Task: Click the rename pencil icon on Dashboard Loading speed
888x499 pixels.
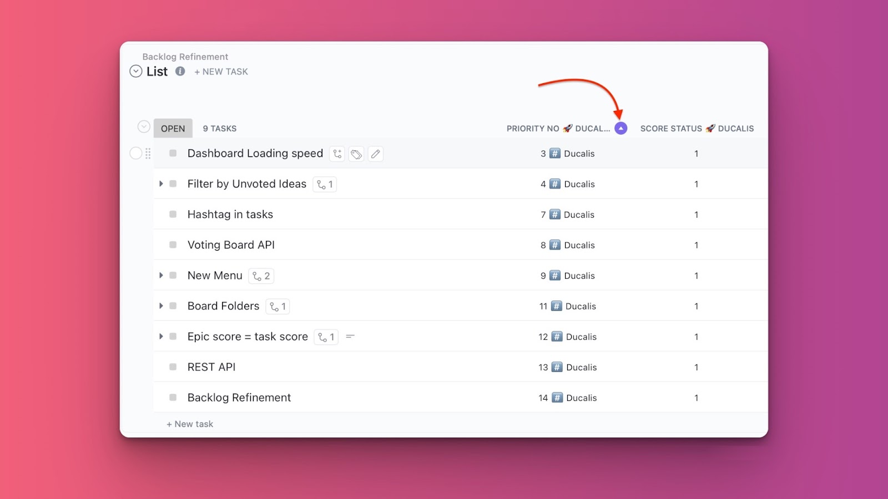Action: point(376,154)
